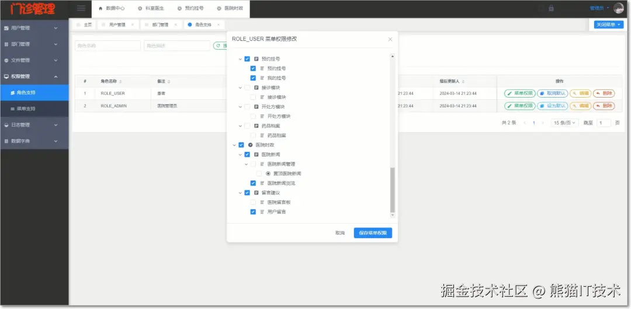Screen dimensions: 631x309
Task: Check the parent 药品档案 checkbox with chevron
Action: 247,126
